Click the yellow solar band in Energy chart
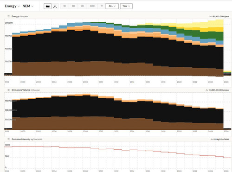 pyautogui.click(x=216, y=25)
